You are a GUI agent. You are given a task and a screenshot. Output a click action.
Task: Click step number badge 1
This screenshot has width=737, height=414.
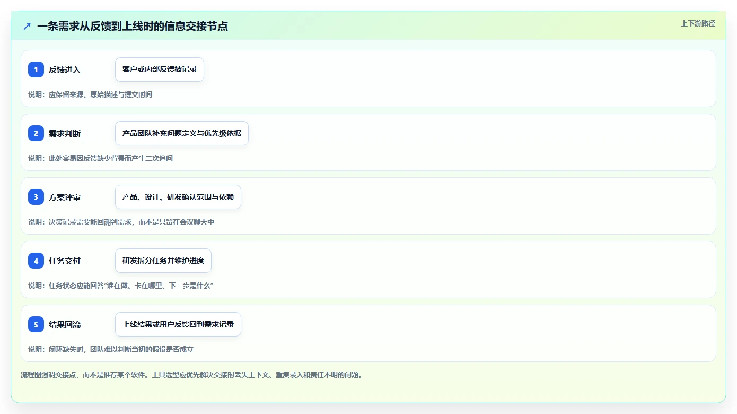tap(36, 70)
